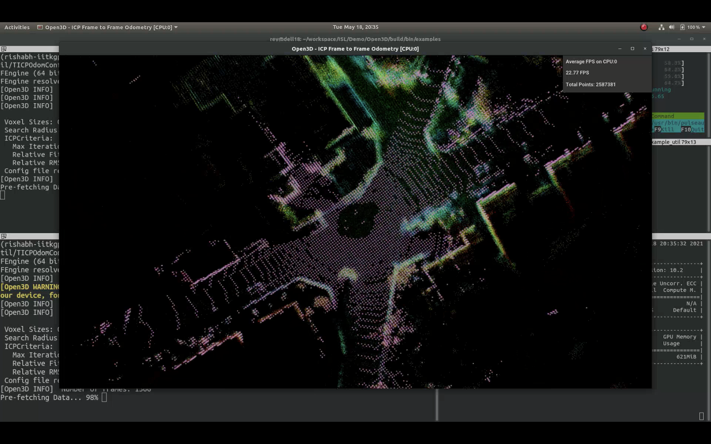Open the top terminal pane's grouping icon

pyautogui.click(x=4, y=49)
